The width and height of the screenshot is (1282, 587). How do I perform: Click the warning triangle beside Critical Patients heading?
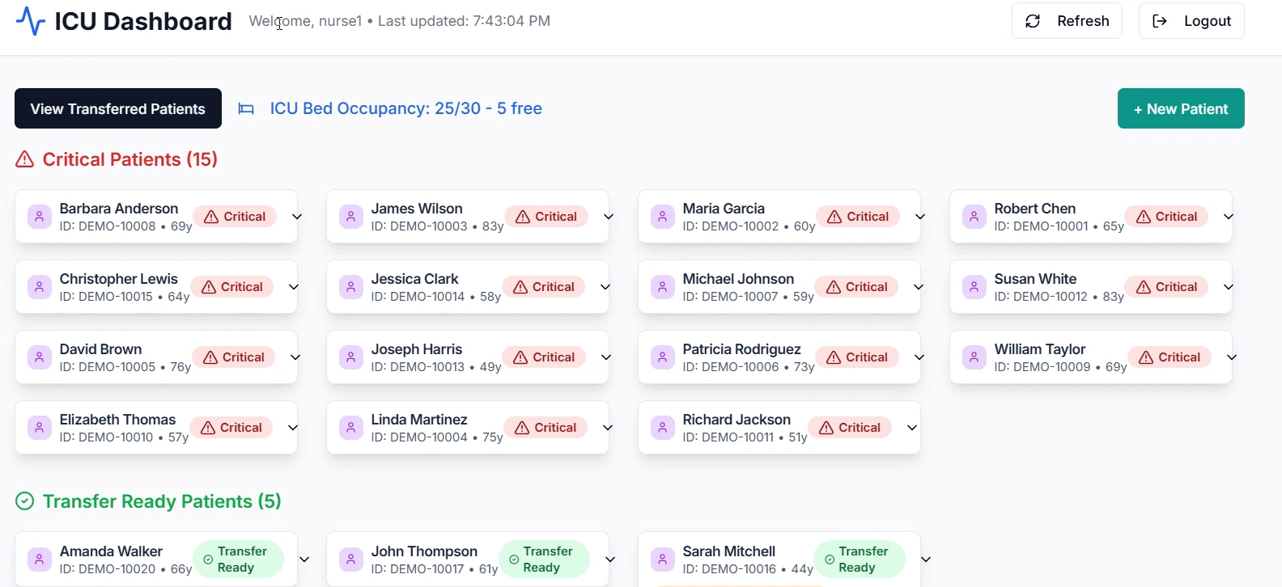pyautogui.click(x=25, y=159)
